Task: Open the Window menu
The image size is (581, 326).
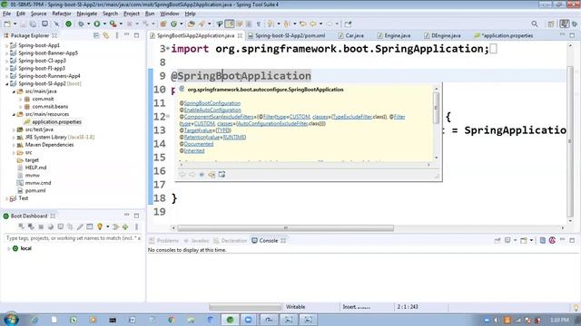Action: coord(170,14)
